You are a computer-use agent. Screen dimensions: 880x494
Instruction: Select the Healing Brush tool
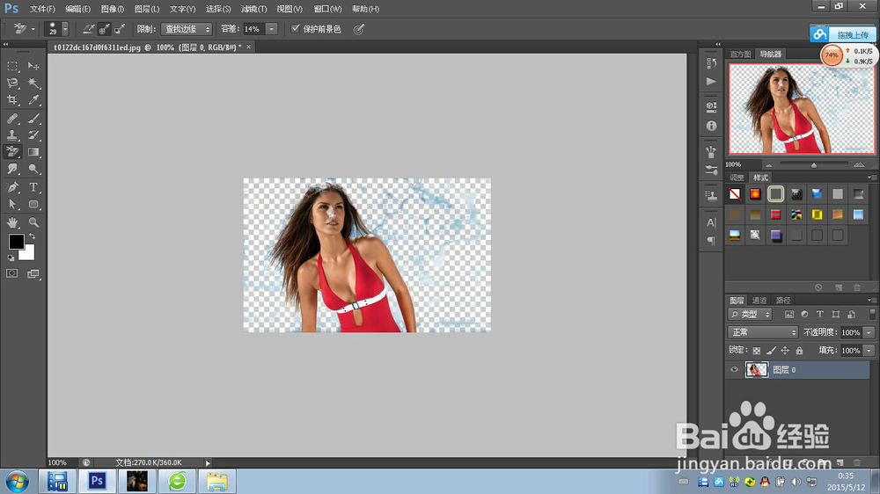pyautogui.click(x=12, y=119)
